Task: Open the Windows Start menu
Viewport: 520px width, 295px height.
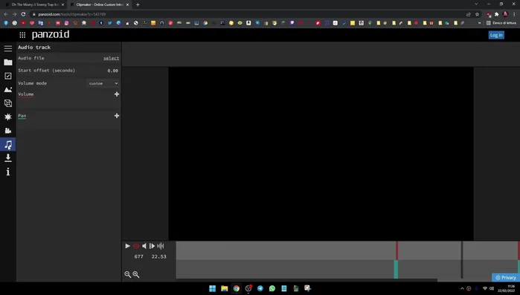Action: tap(212, 288)
